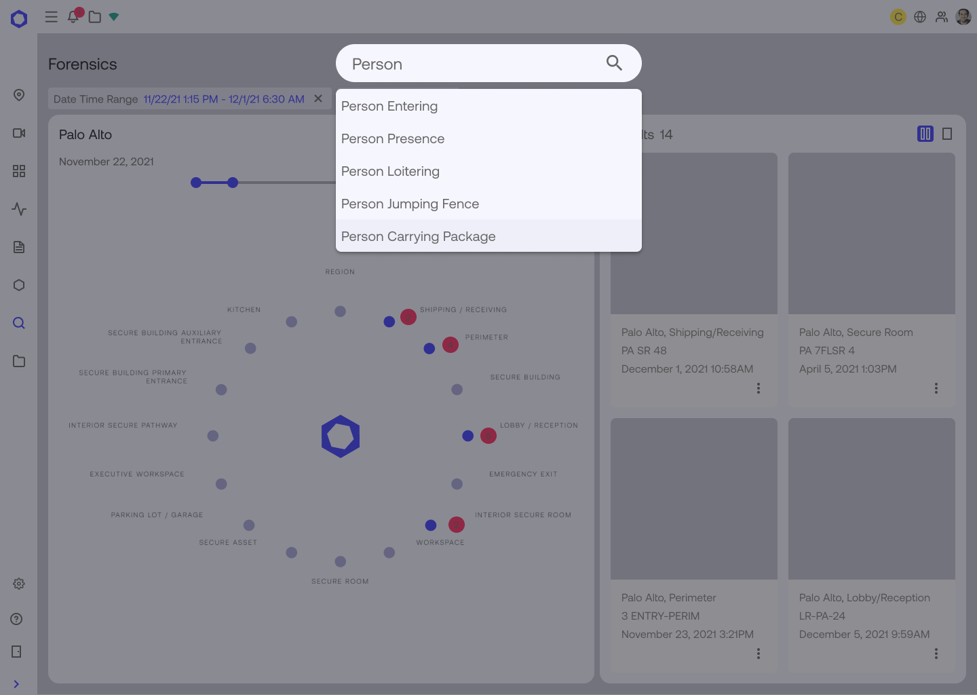Open the notifications bell
This screenshot has width=977, height=695.
tap(73, 17)
